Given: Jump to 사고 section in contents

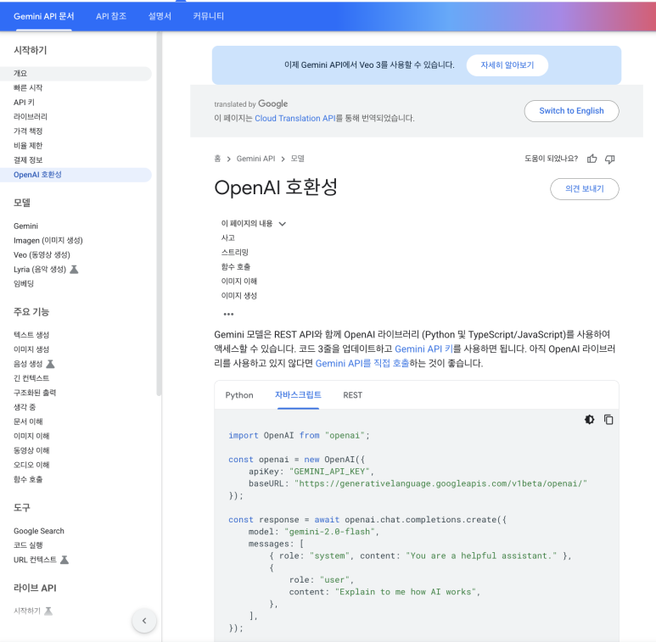Looking at the screenshot, I should tap(228, 237).
